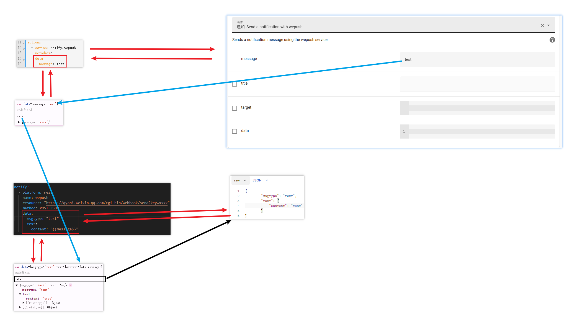577x320 pixels.
Task: Fold the data line 14 arrow
Action: coord(24,59)
